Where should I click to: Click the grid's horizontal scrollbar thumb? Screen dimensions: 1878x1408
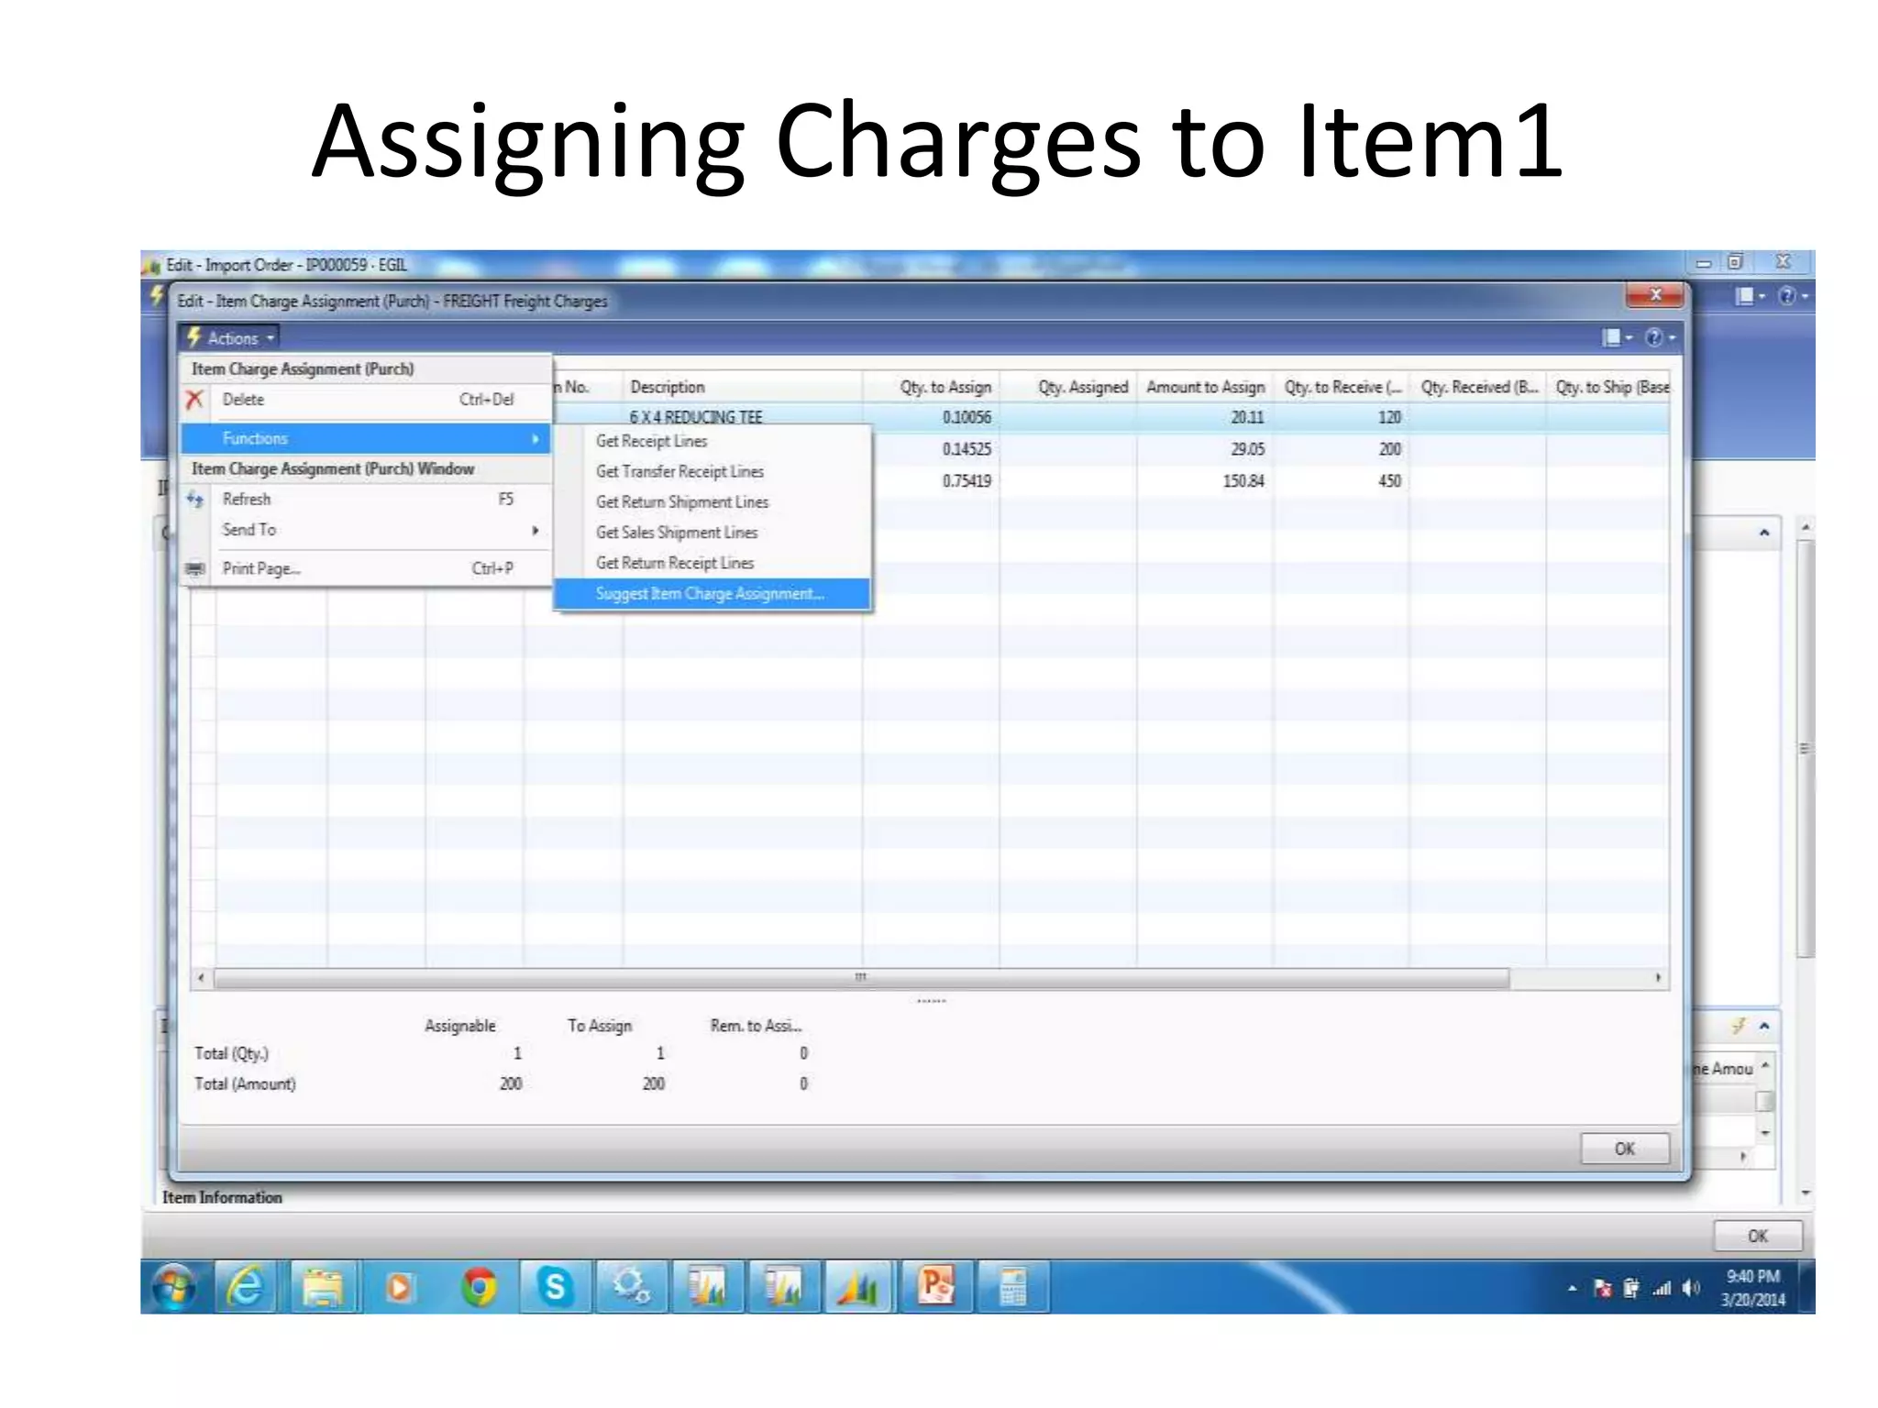(861, 978)
